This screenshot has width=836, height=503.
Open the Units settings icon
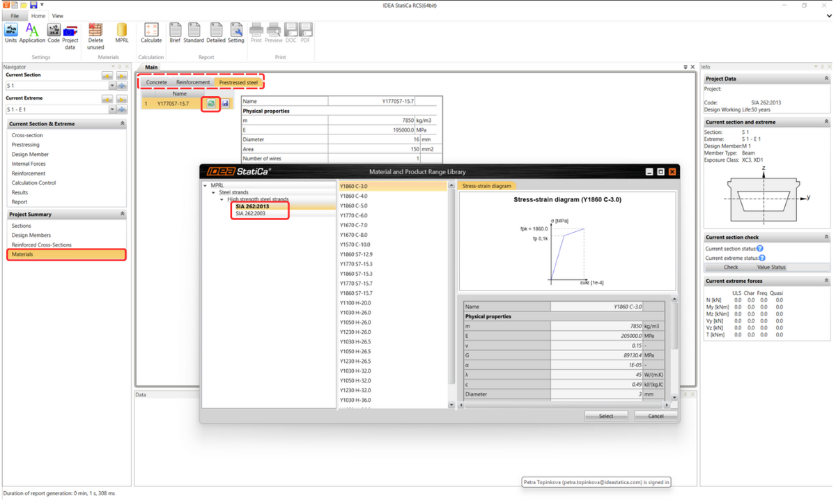click(10, 31)
